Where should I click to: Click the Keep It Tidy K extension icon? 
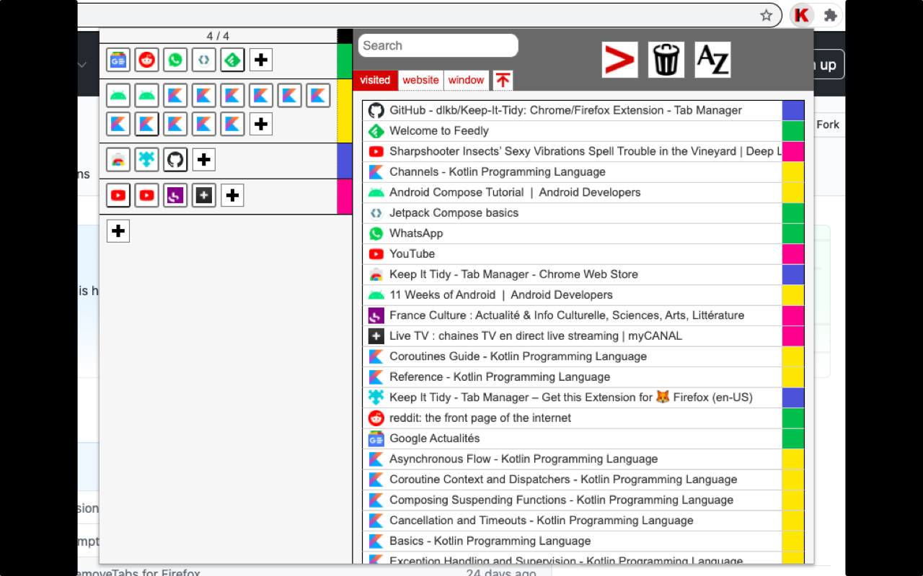tap(802, 15)
